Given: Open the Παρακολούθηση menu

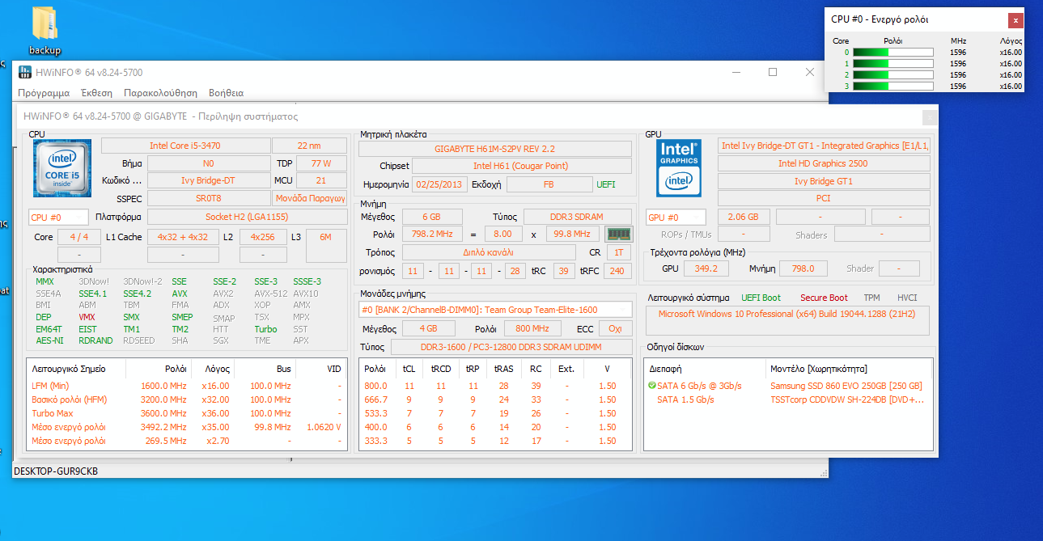Looking at the screenshot, I should 160,93.
